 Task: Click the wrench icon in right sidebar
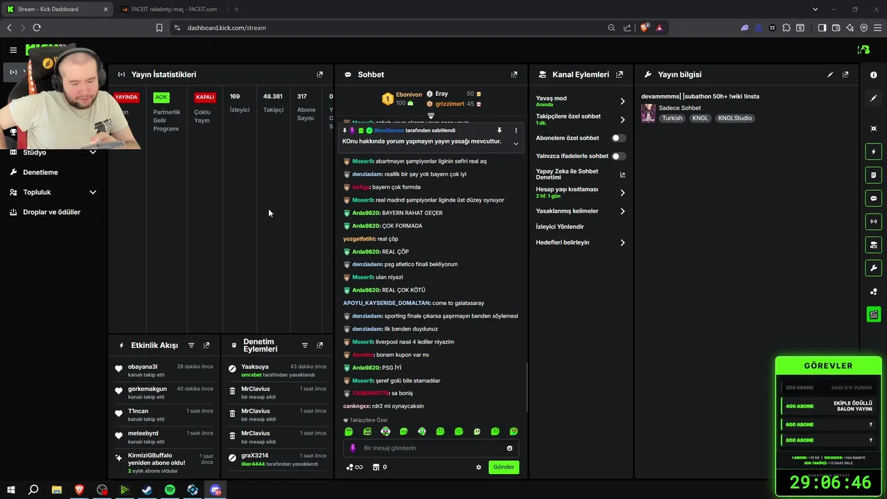click(873, 268)
